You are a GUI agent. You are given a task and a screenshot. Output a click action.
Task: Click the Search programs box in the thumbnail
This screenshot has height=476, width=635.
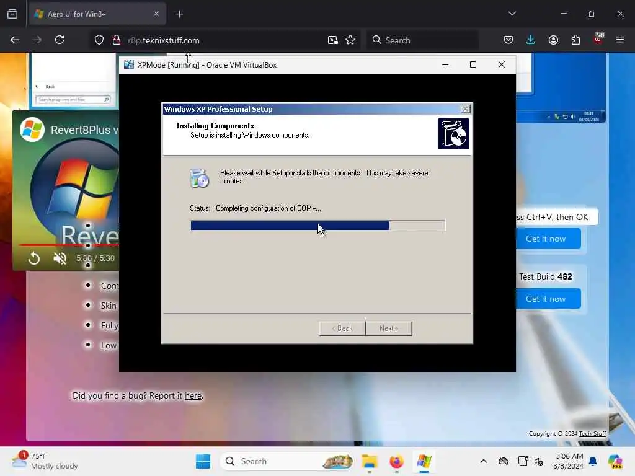[73, 100]
